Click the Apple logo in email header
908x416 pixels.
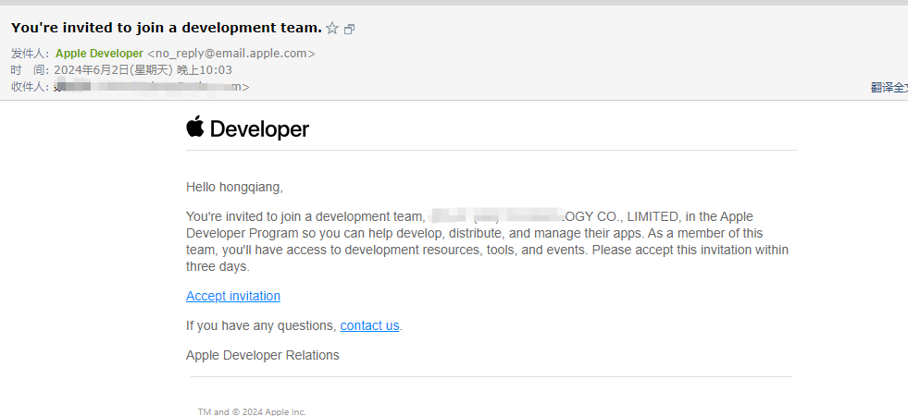pyautogui.click(x=195, y=126)
